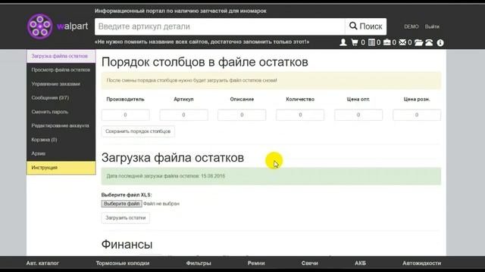Click the Порядок столбцов в файле остатков heading
Viewport: 485px width, 272px height.
(205, 62)
